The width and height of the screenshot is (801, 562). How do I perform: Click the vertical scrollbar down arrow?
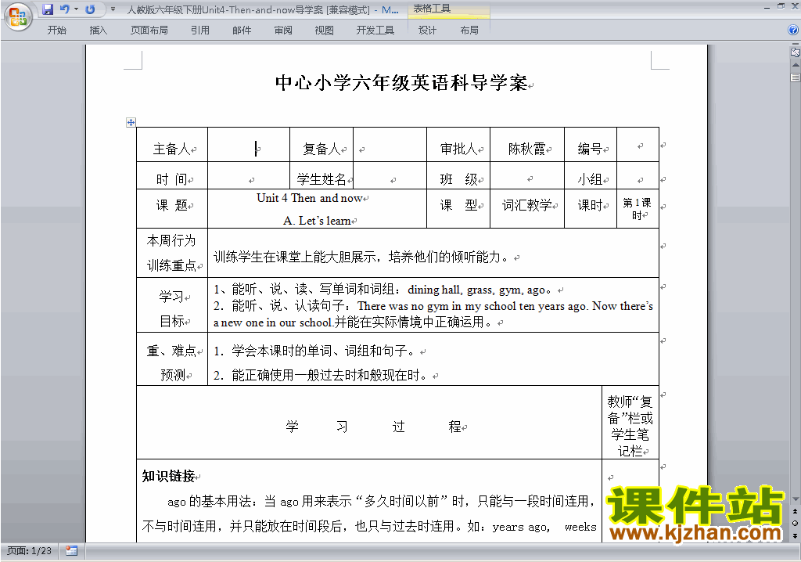click(795, 499)
